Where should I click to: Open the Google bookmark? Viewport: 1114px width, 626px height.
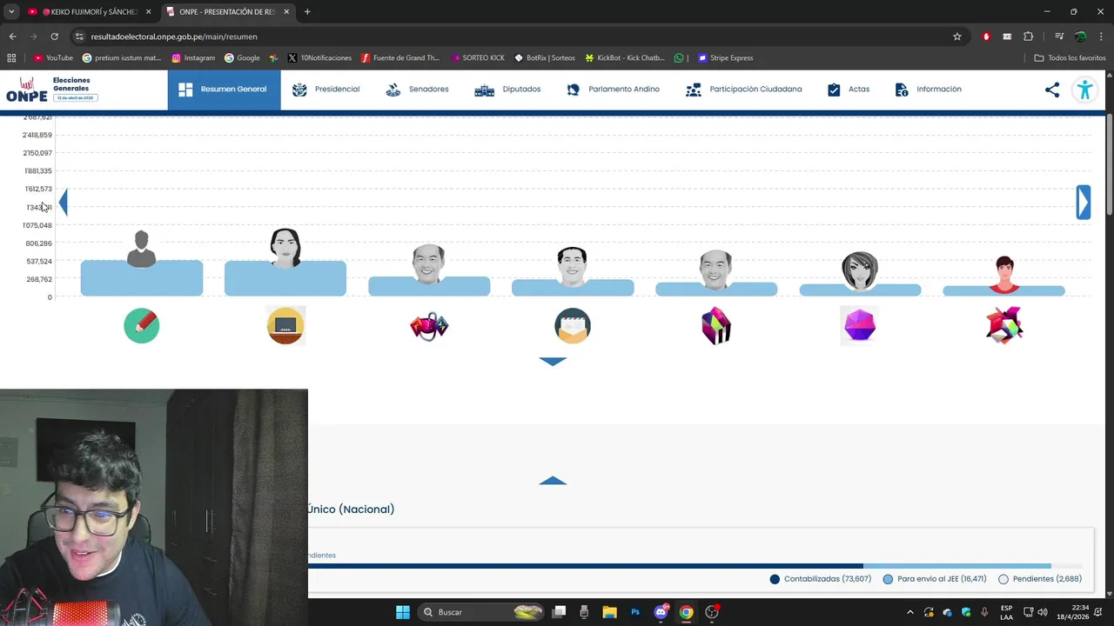[x=242, y=58]
